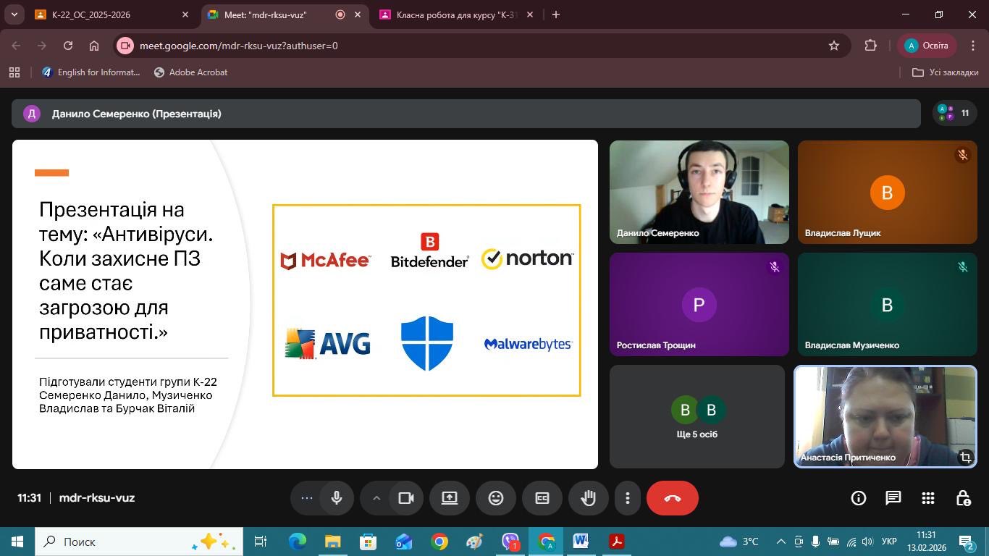This screenshot has width=989, height=556.
Task: Open the clock showing 11:31 13.02.2026
Action: tap(926, 542)
